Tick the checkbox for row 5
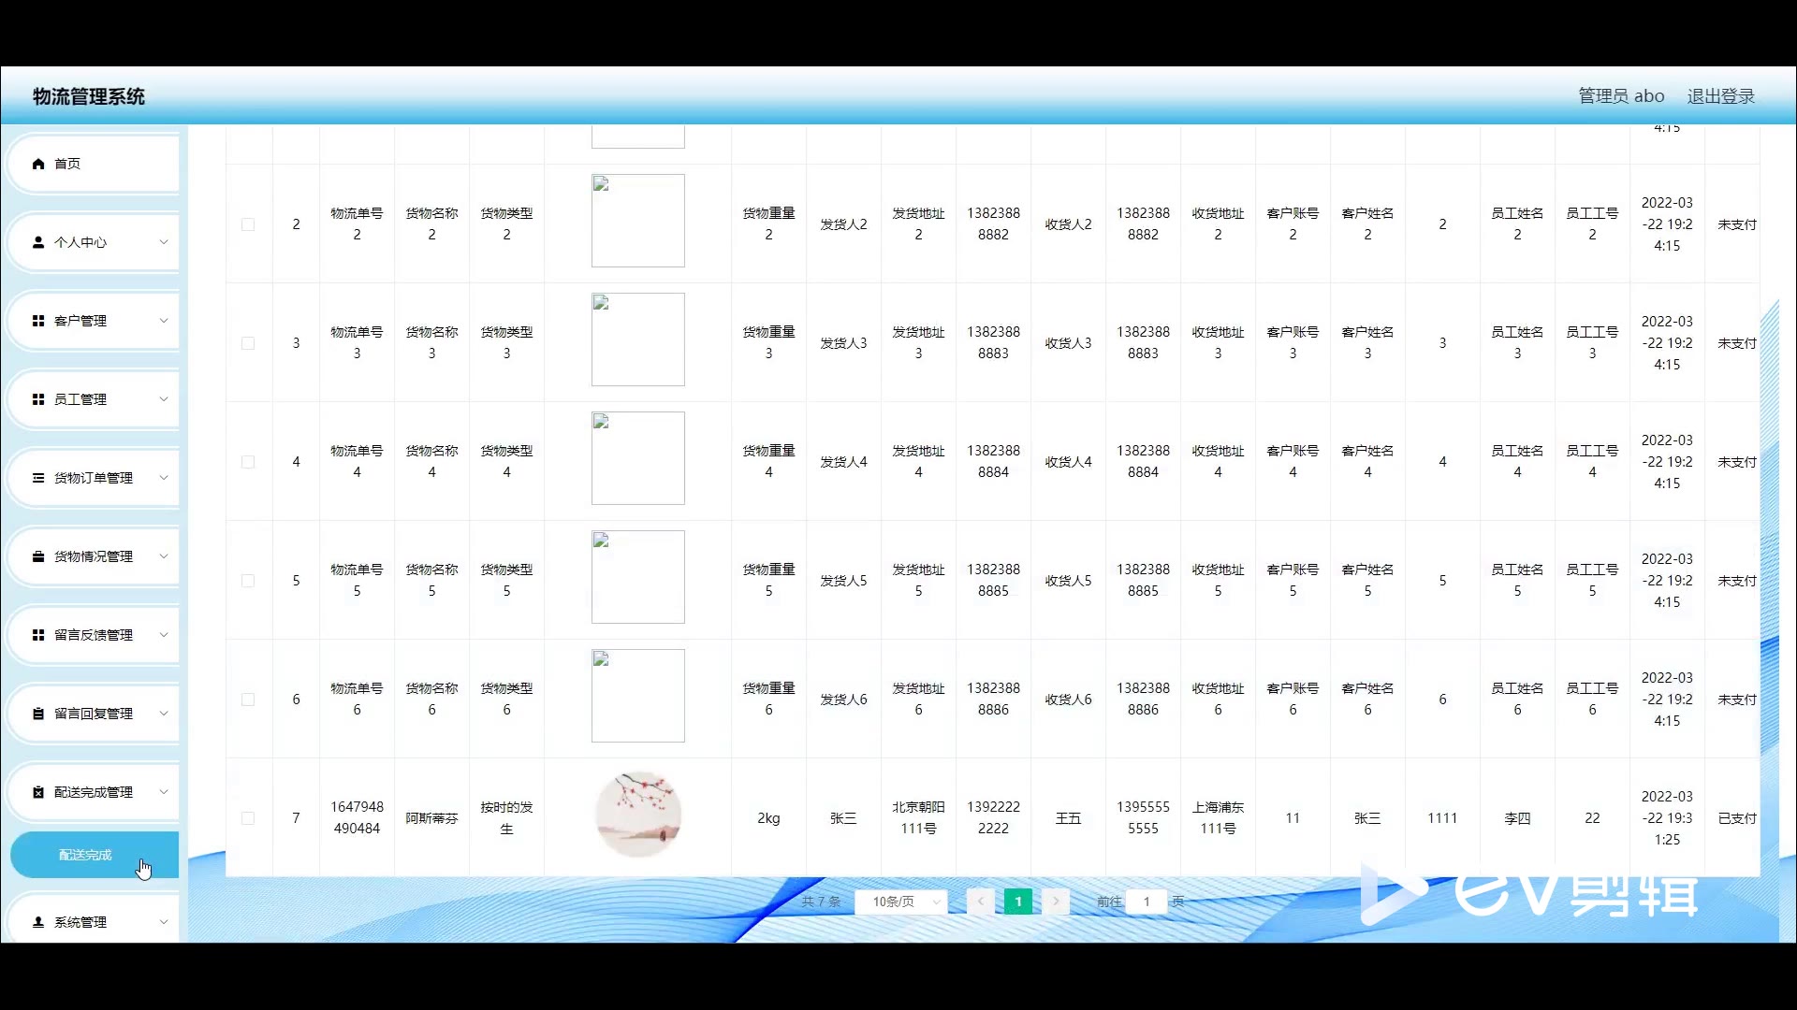 [248, 581]
